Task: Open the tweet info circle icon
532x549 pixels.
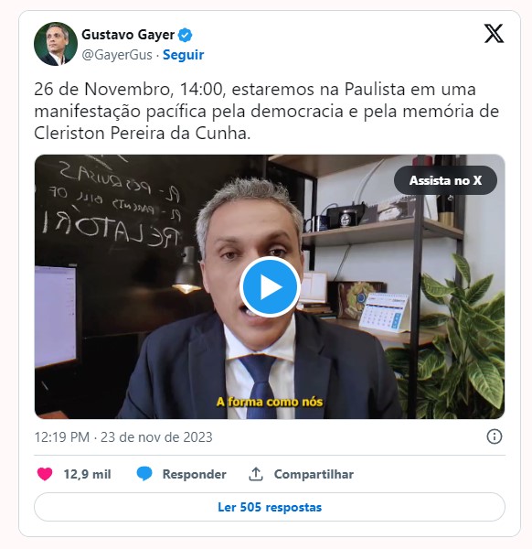Action: click(x=494, y=436)
